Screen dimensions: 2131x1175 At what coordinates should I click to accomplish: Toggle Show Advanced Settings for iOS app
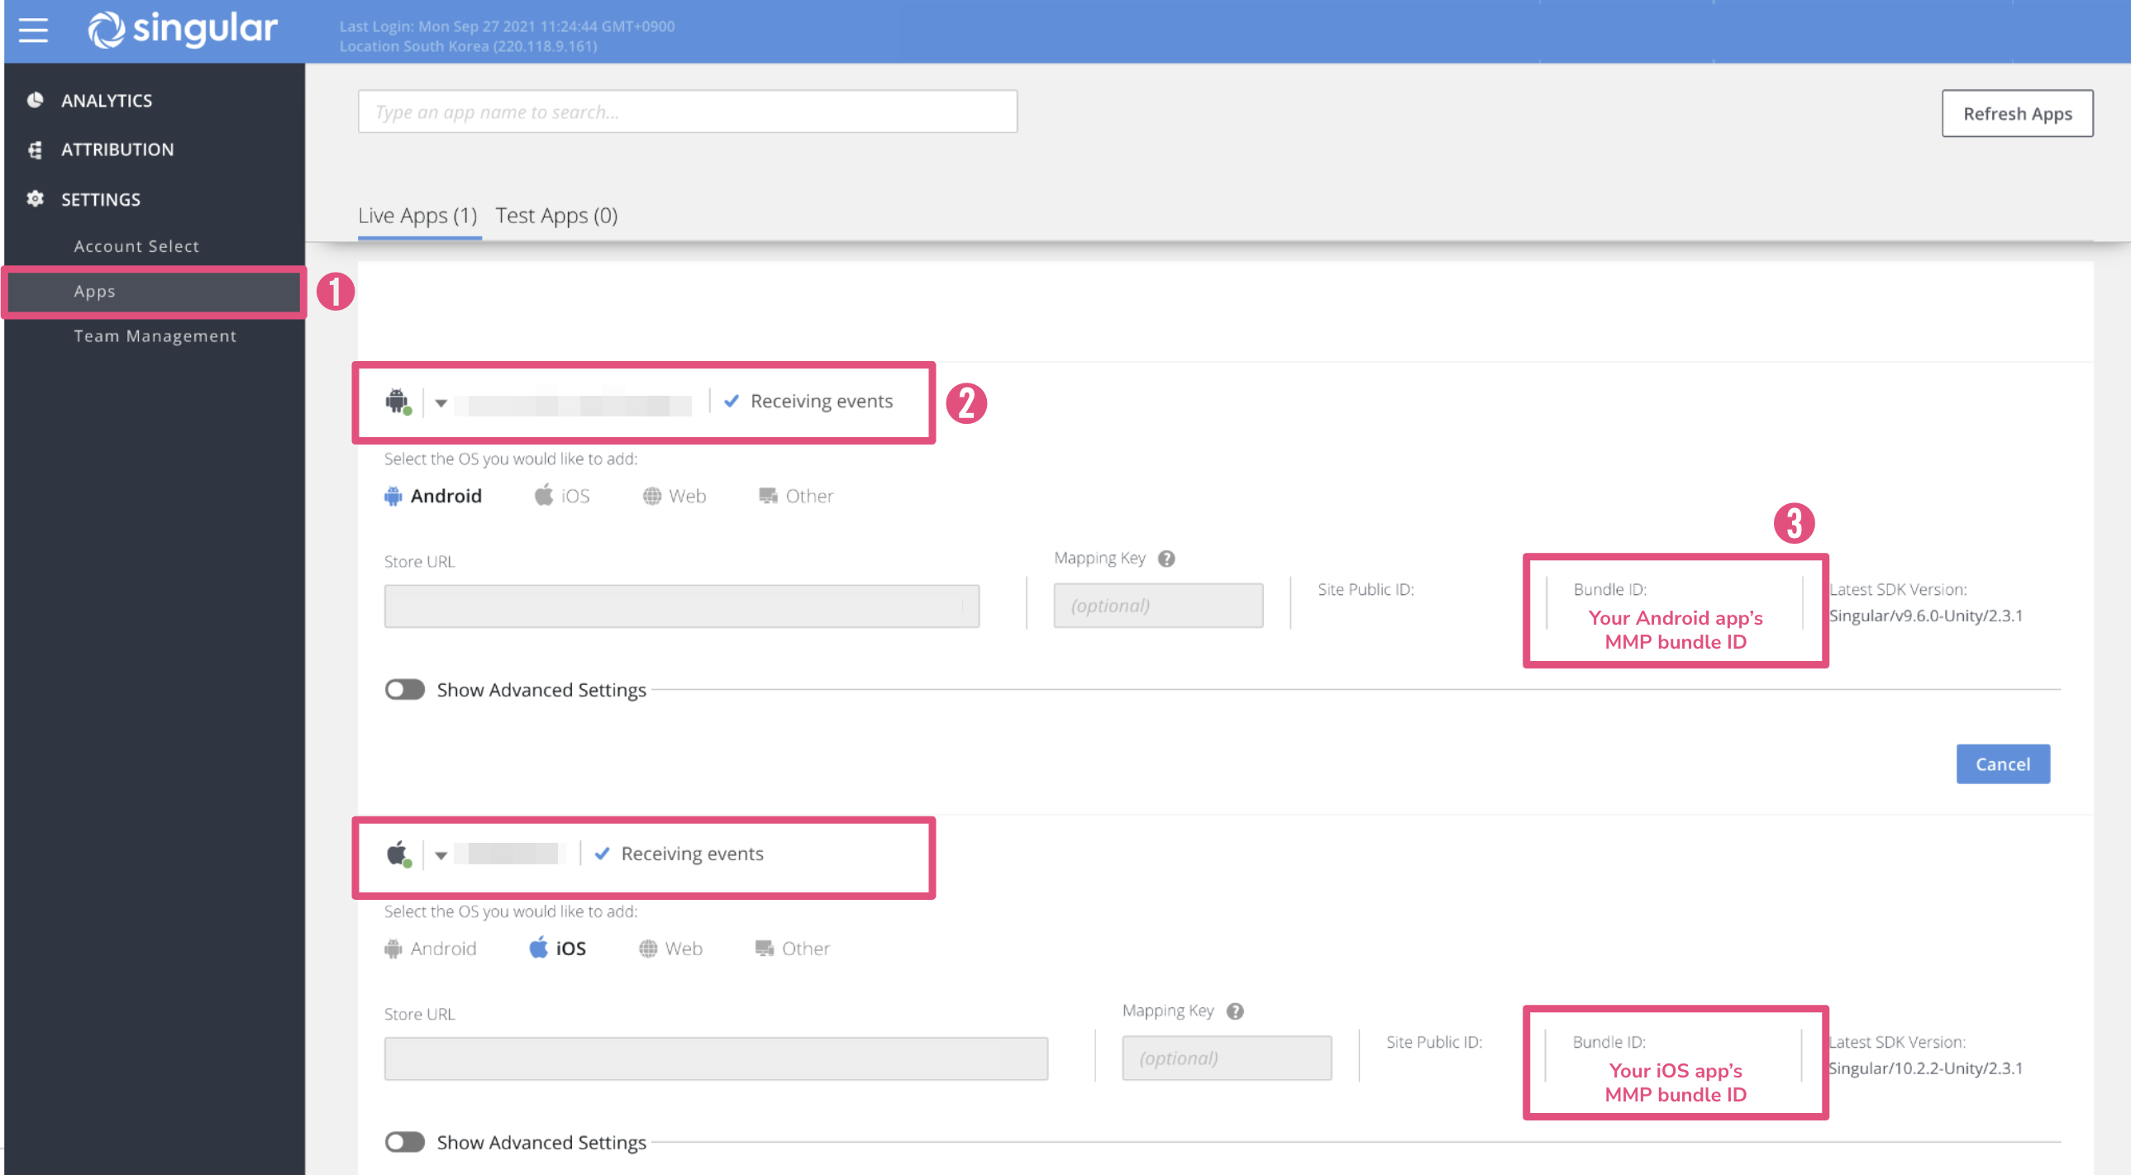tap(404, 1142)
